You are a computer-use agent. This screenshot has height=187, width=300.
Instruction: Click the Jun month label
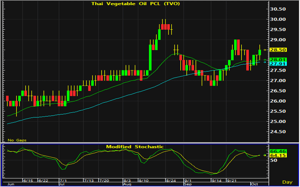tap(11, 184)
